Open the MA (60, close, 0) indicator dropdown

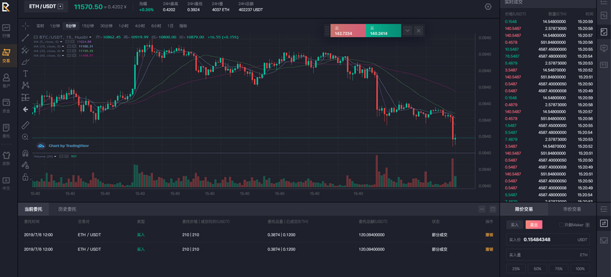pyautogui.click(x=63, y=55)
